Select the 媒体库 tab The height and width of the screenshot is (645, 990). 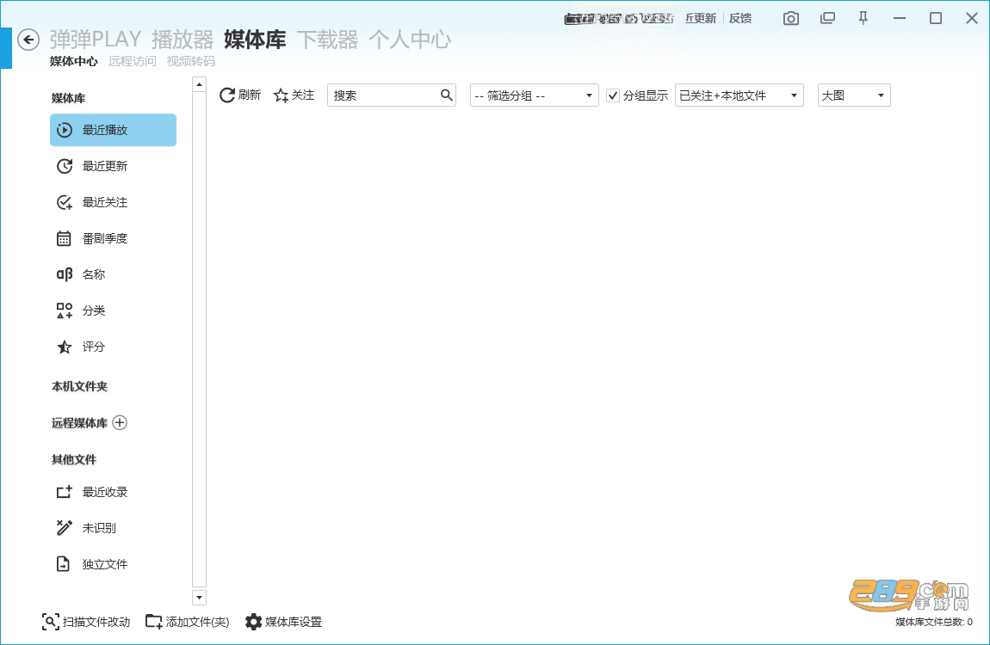[255, 40]
